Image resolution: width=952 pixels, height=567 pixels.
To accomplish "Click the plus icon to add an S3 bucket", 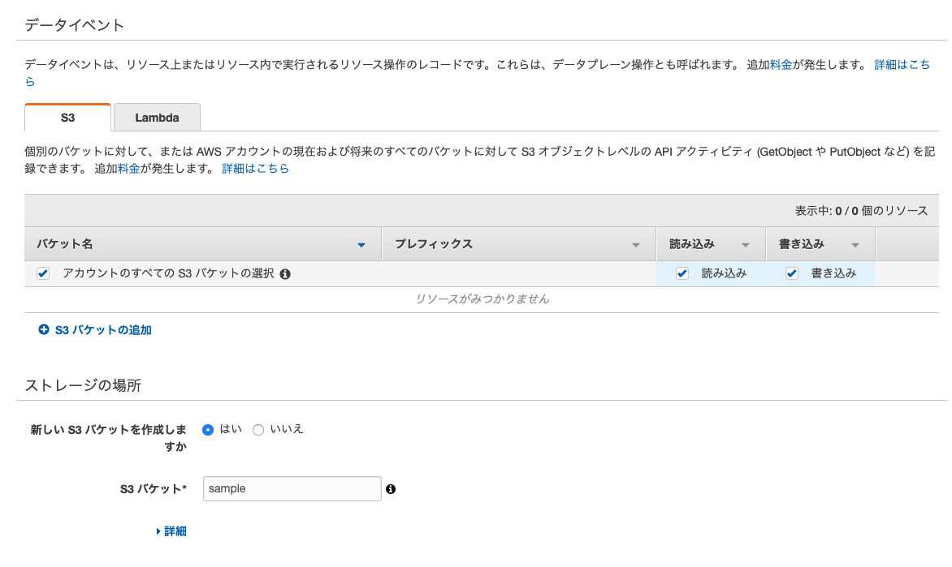I will point(44,330).
